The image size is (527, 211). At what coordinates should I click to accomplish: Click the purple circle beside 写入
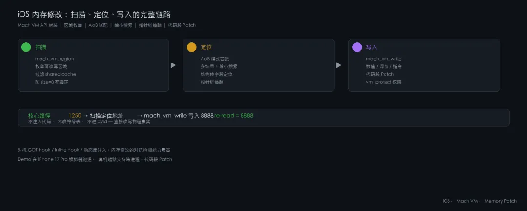click(x=357, y=47)
